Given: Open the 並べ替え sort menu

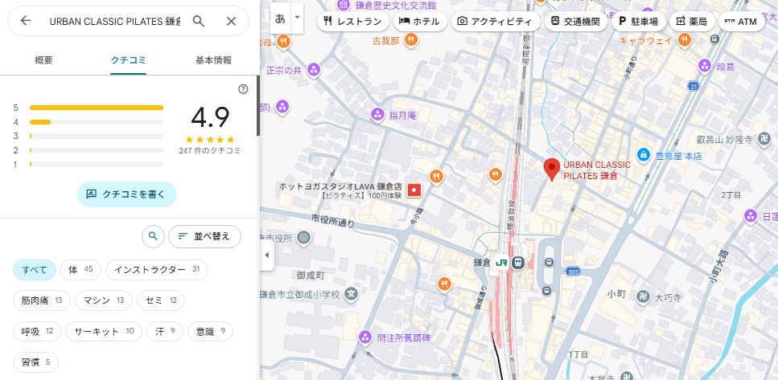Looking at the screenshot, I should 204,235.
